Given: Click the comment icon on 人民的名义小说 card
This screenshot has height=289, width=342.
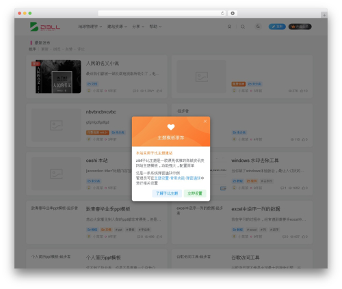Looking at the screenshot, I should click(134, 91).
